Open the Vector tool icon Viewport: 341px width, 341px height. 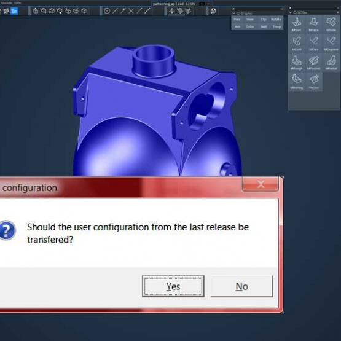[x=313, y=82]
